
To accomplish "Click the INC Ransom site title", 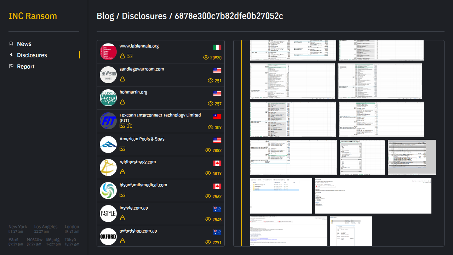I will (x=33, y=16).
